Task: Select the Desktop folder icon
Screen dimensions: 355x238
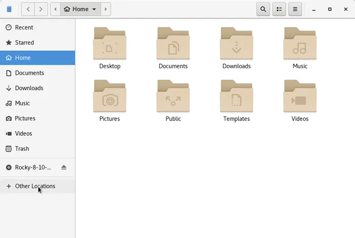Action: 110,43
